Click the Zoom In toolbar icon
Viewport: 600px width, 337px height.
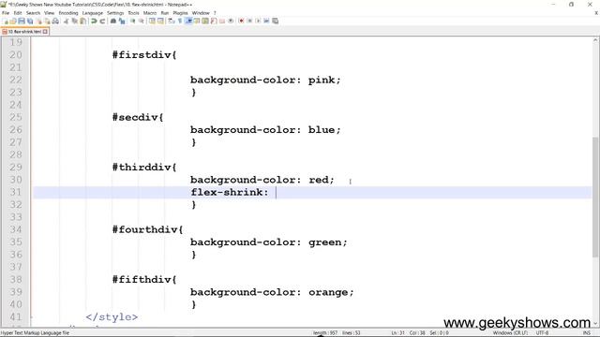point(133,21)
